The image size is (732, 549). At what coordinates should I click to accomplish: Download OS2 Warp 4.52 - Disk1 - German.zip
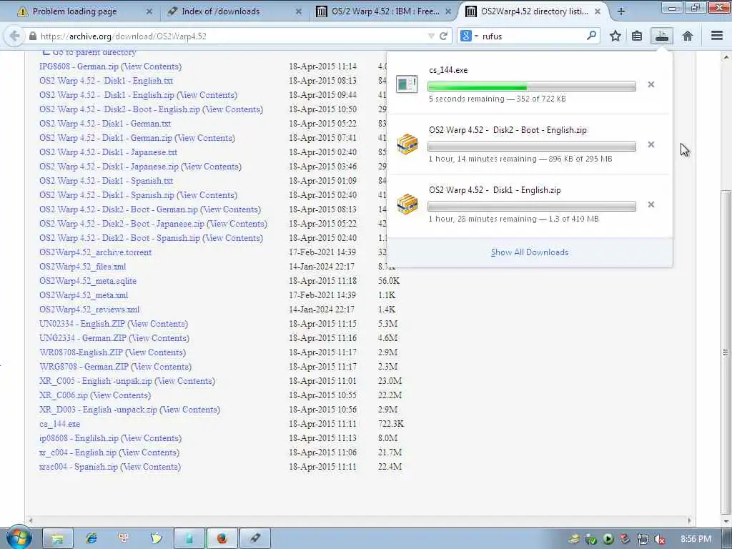[x=106, y=138]
